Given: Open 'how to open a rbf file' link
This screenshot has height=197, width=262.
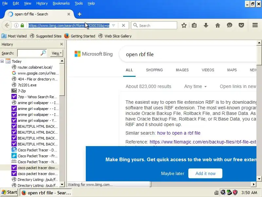Looking at the screenshot, I should tap(178, 133).
